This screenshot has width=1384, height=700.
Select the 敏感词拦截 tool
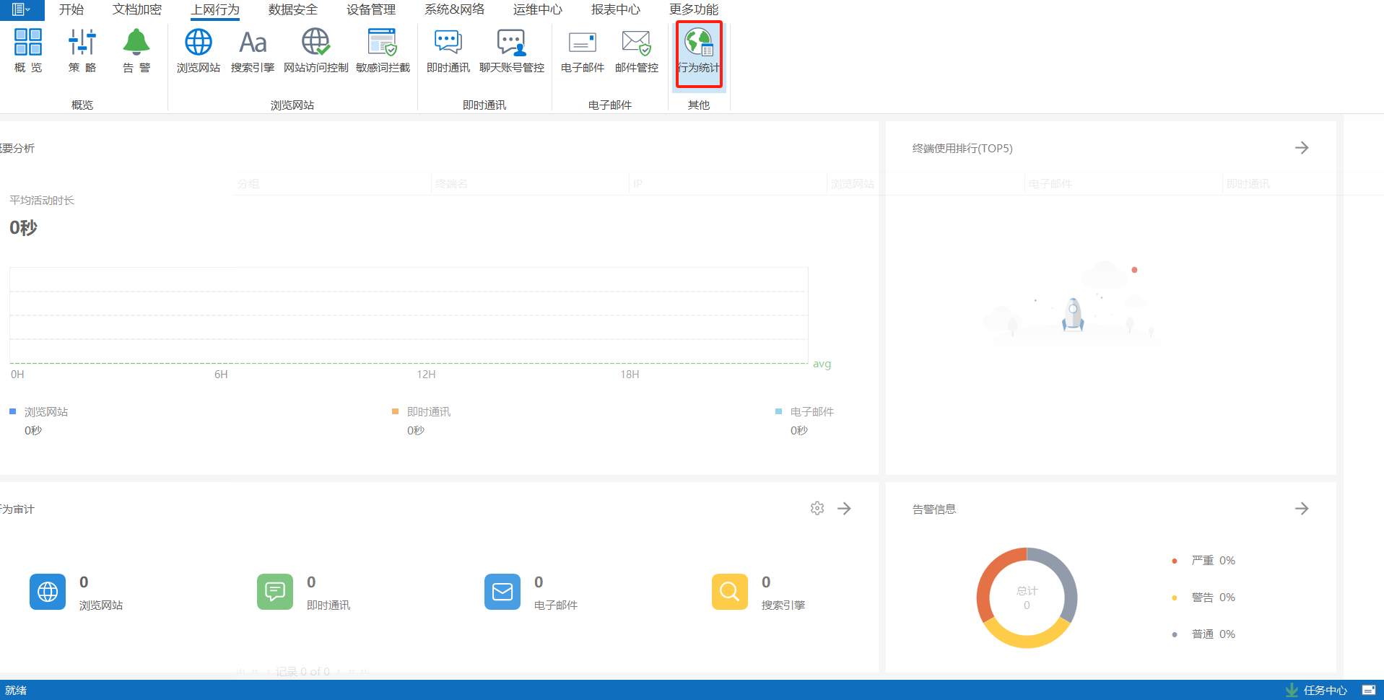(383, 51)
